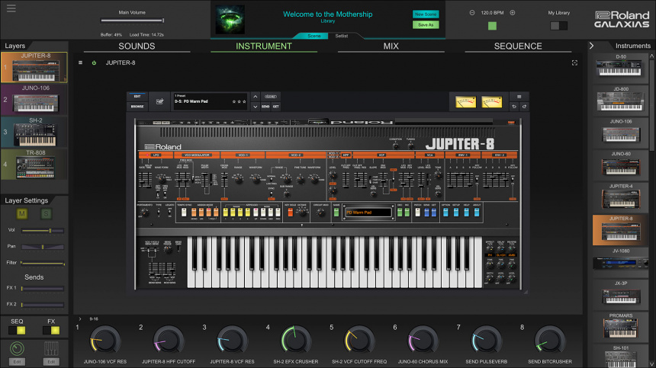Expand instrument view to full screen
Viewport: 656px width, 368px height.
click(574, 62)
